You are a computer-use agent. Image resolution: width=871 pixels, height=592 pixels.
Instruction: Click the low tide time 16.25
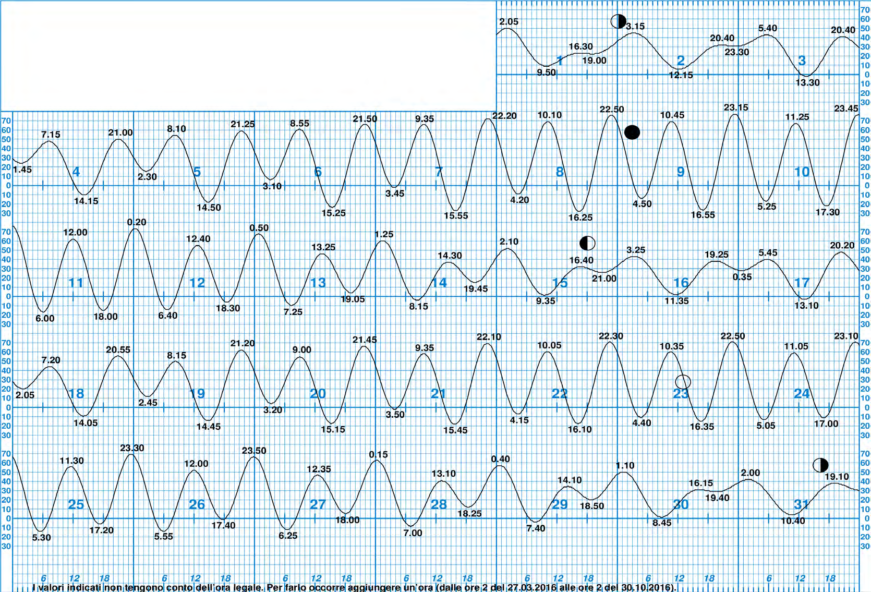[580, 218]
